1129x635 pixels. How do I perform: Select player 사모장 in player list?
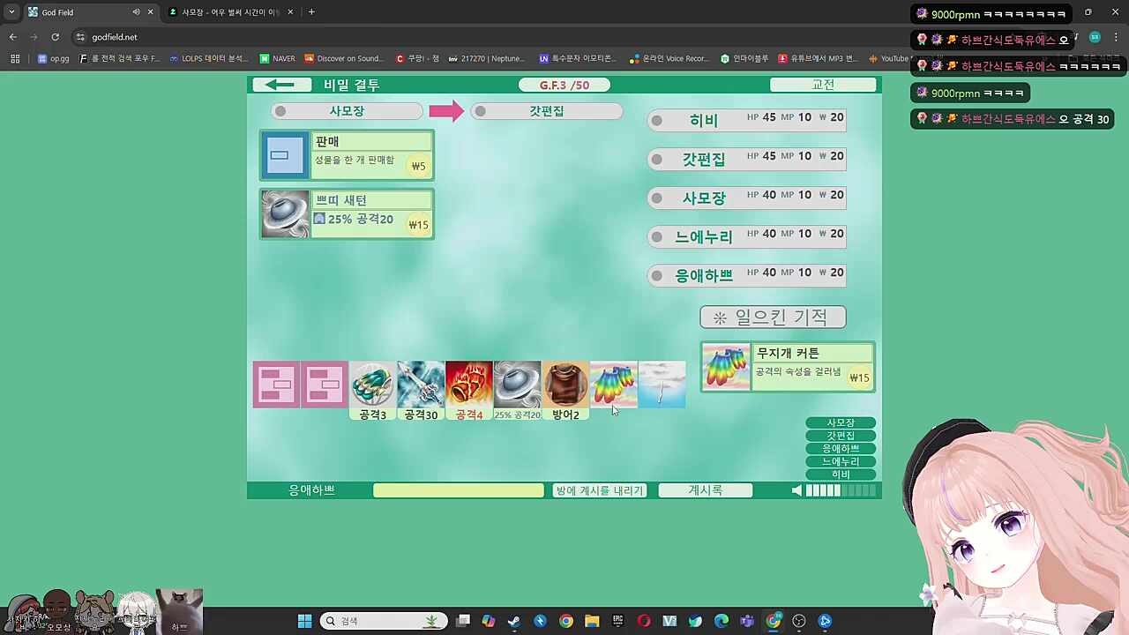tap(747, 198)
